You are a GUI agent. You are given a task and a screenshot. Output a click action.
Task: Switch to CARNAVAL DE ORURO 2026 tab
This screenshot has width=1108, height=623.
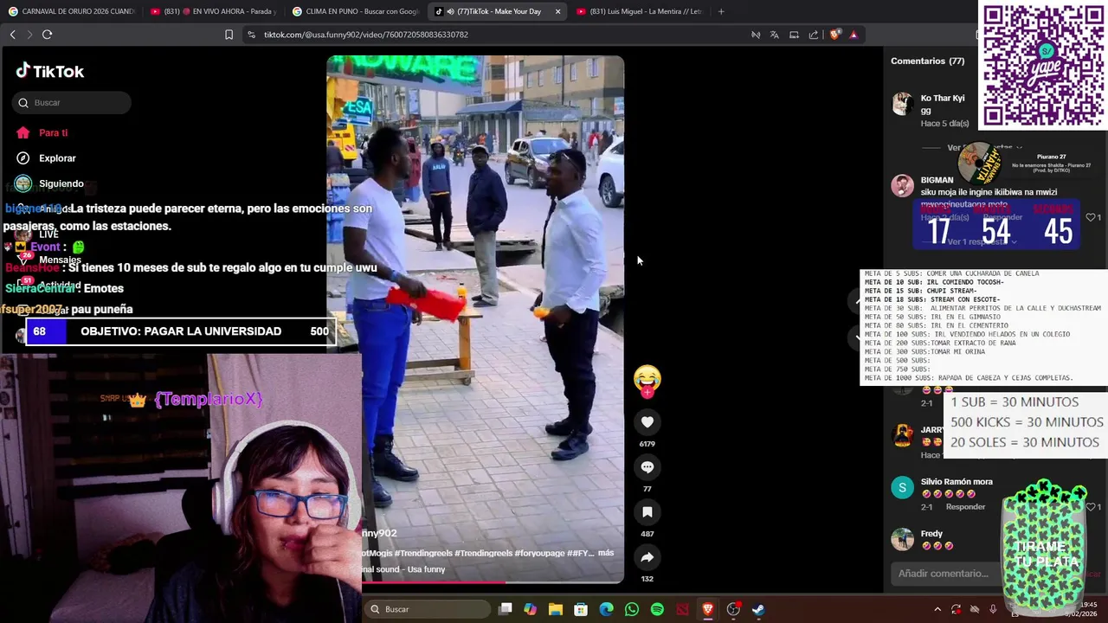pos(71,11)
